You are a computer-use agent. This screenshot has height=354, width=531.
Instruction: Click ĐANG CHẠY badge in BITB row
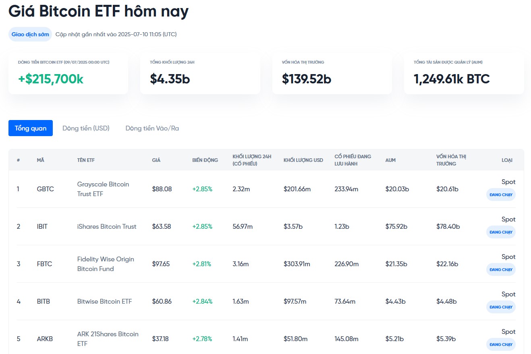coord(501,307)
